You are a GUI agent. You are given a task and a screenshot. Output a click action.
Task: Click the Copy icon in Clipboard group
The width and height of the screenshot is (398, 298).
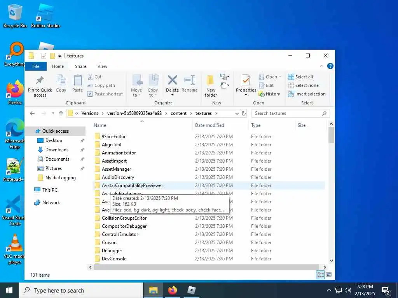tap(61, 80)
